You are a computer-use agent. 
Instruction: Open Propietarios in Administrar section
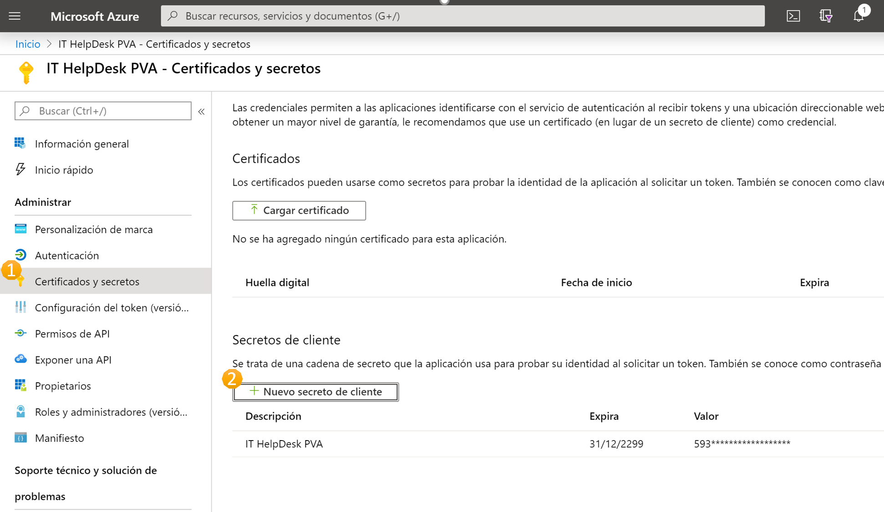62,385
